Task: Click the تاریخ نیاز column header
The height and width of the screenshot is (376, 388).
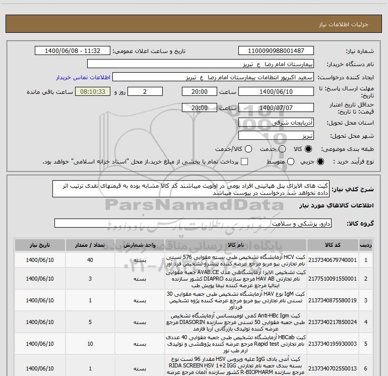Action: (x=40, y=245)
